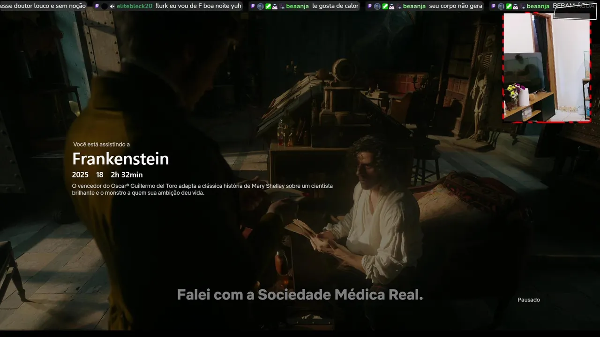Click username elitebleck20 in chat ticker

tap(135, 6)
